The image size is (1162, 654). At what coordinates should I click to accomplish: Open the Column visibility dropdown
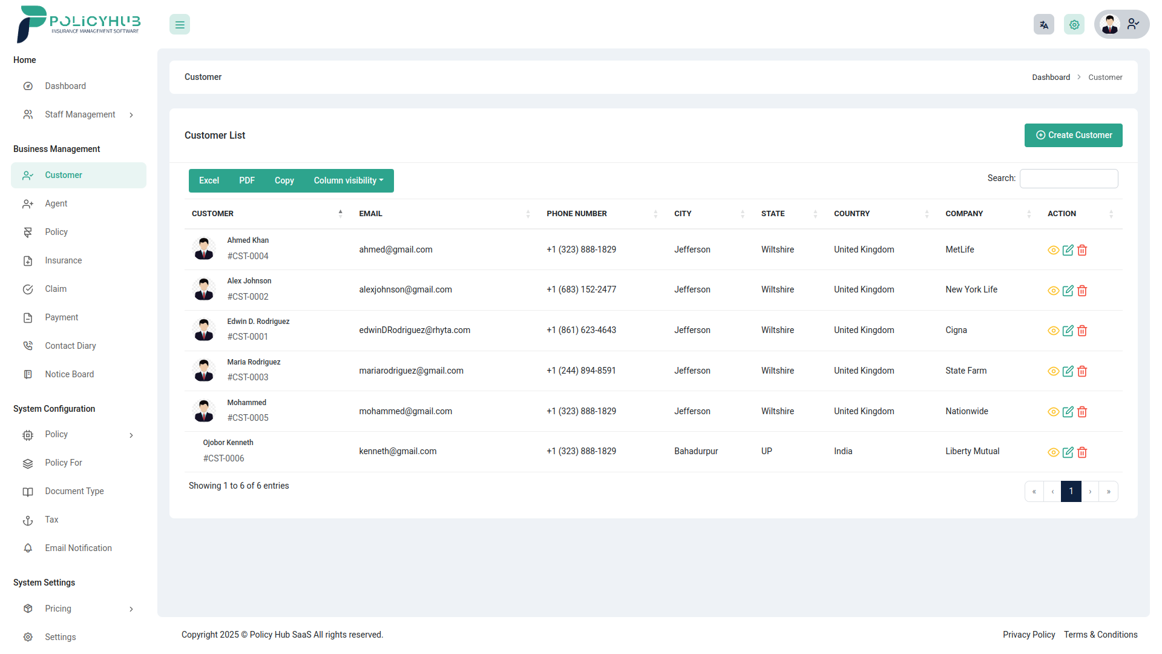(348, 180)
